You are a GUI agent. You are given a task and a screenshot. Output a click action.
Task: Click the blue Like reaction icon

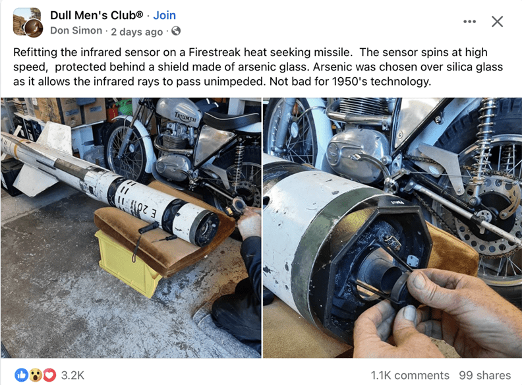pos(22,375)
